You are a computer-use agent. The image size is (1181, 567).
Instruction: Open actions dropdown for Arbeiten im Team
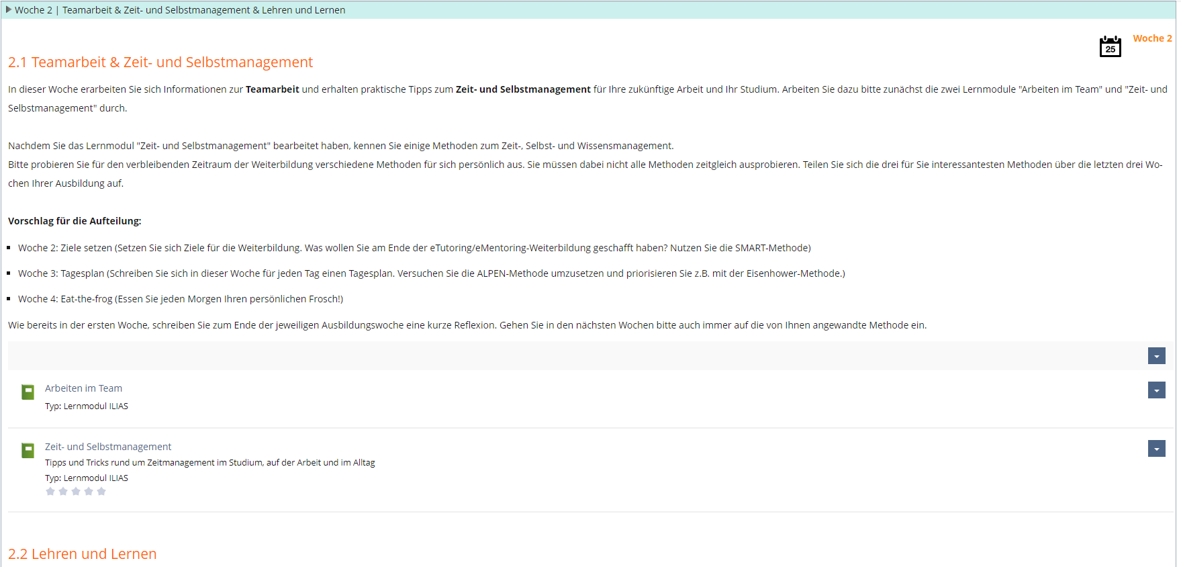[x=1156, y=390]
